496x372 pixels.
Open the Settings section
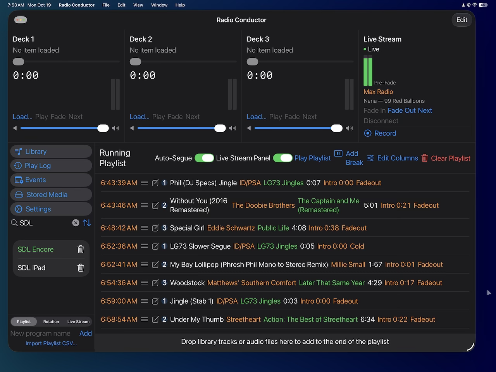[51, 209]
